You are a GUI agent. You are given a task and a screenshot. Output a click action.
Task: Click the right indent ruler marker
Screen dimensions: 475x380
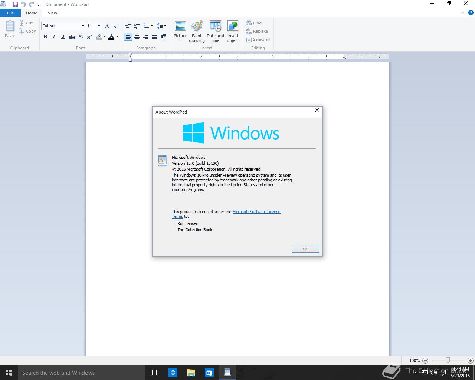click(x=344, y=57)
